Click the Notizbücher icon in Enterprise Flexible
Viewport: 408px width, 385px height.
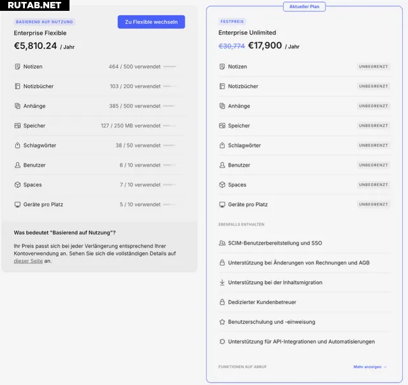[18, 86]
